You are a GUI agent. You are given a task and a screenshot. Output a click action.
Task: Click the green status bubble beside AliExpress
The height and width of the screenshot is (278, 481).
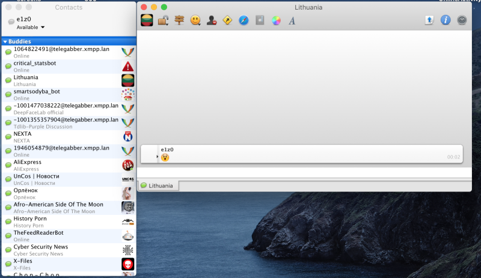pyautogui.click(x=8, y=165)
